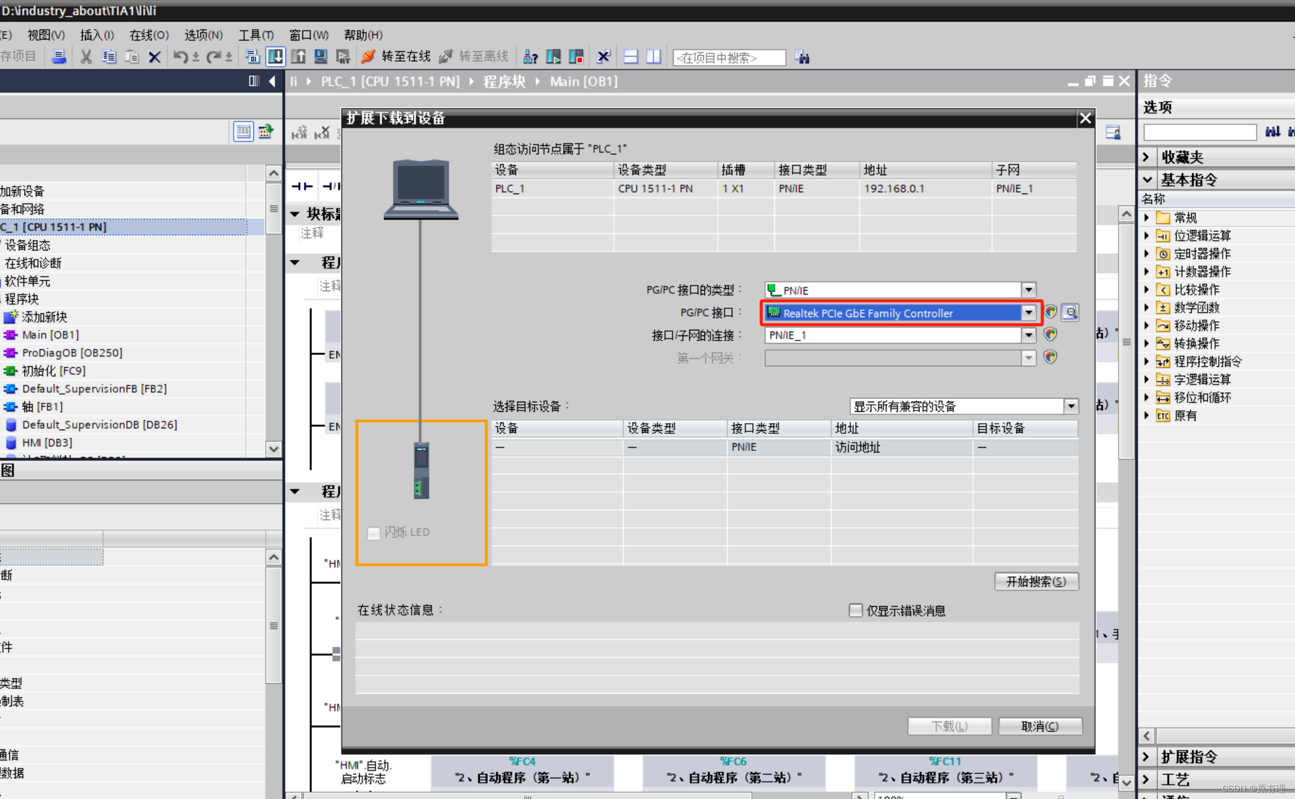1295x799 pixels.
Task: Click the start CPU icon in toolbar
Action: [x=553, y=57]
